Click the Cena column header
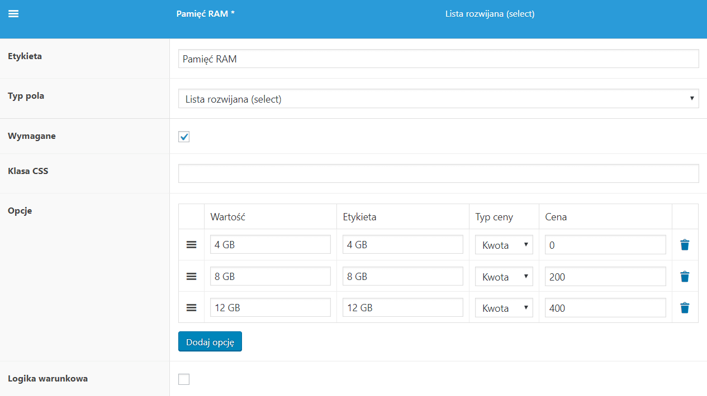707x396 pixels. pyautogui.click(x=556, y=217)
